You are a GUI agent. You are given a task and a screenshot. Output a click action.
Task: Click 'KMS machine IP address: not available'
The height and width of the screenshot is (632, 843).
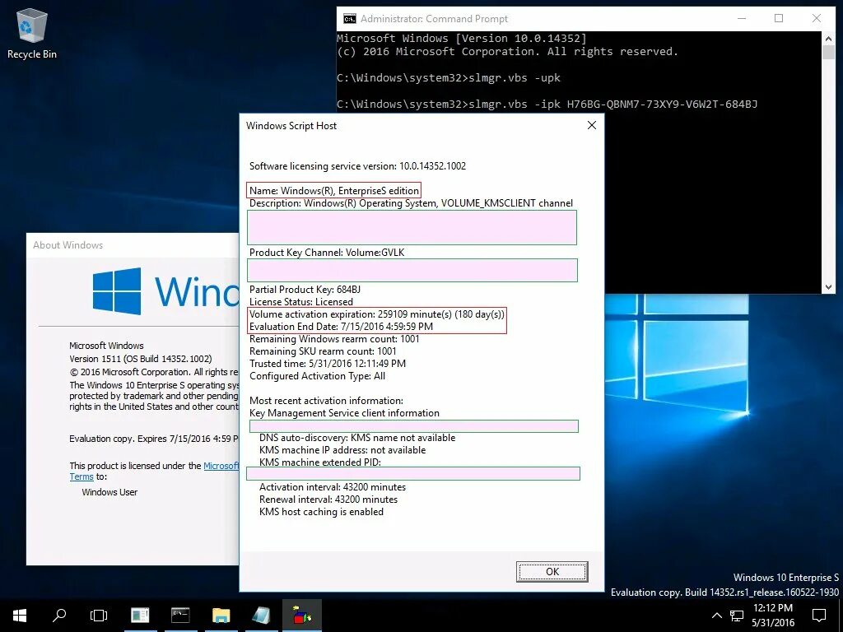point(342,450)
